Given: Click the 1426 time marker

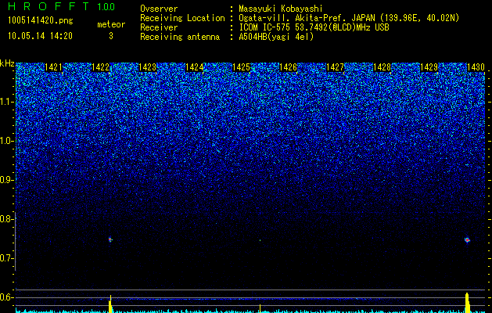Looking at the screenshot, I should pyautogui.click(x=288, y=67).
